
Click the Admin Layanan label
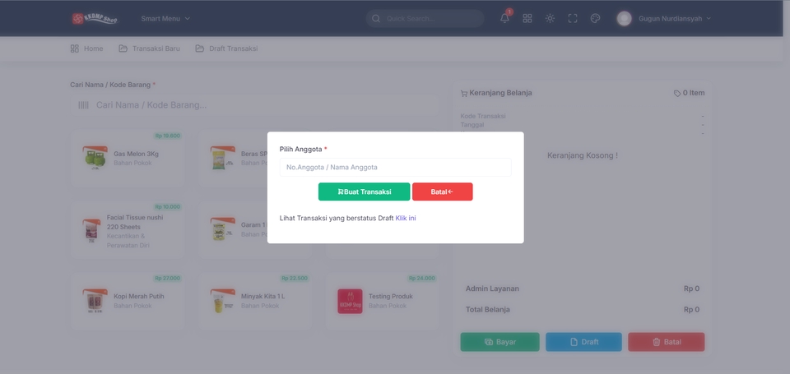[492, 289]
